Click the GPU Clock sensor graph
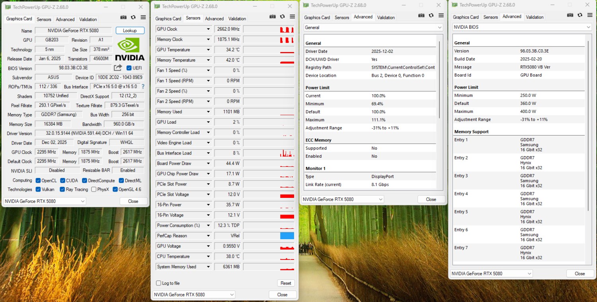This screenshot has width=597, height=302. (x=269, y=29)
